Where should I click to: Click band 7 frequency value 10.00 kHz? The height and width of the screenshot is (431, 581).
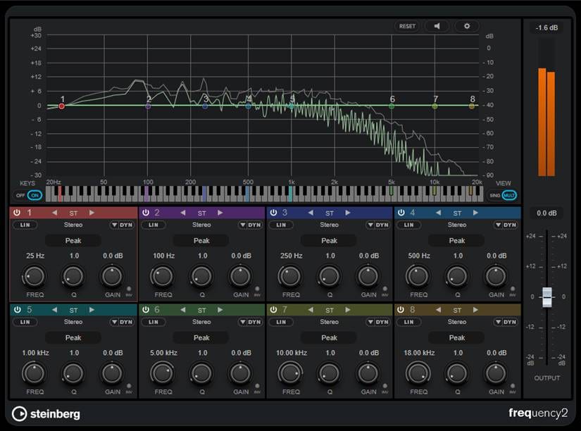pyautogui.click(x=292, y=353)
